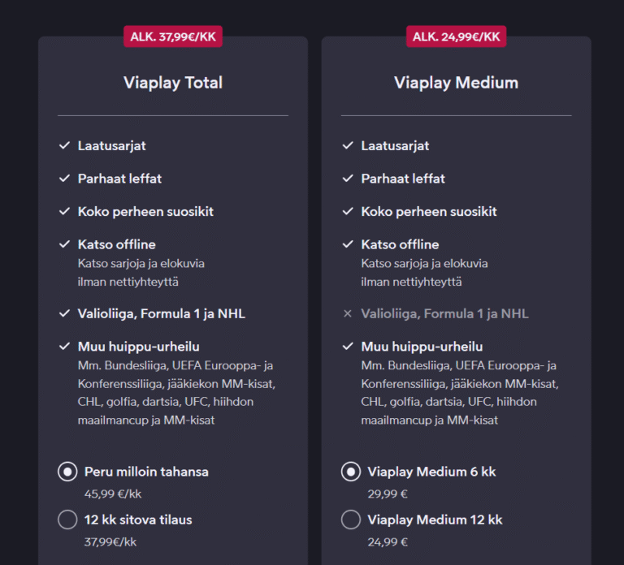Screen dimensions: 624x565
Task: Click the 29,99 € price under Medium 6 kk
Action: (388, 494)
